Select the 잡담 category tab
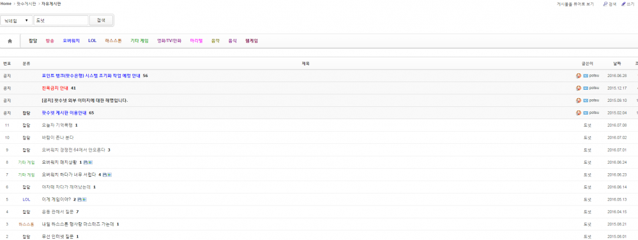638x240 pixels. (x=33, y=41)
